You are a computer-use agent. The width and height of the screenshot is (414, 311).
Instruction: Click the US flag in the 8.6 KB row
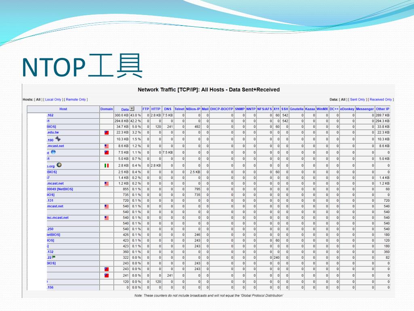coord(107,146)
